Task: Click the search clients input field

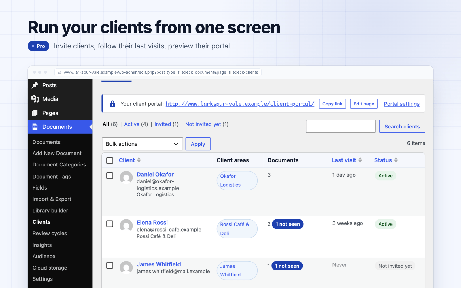Action: click(341, 126)
